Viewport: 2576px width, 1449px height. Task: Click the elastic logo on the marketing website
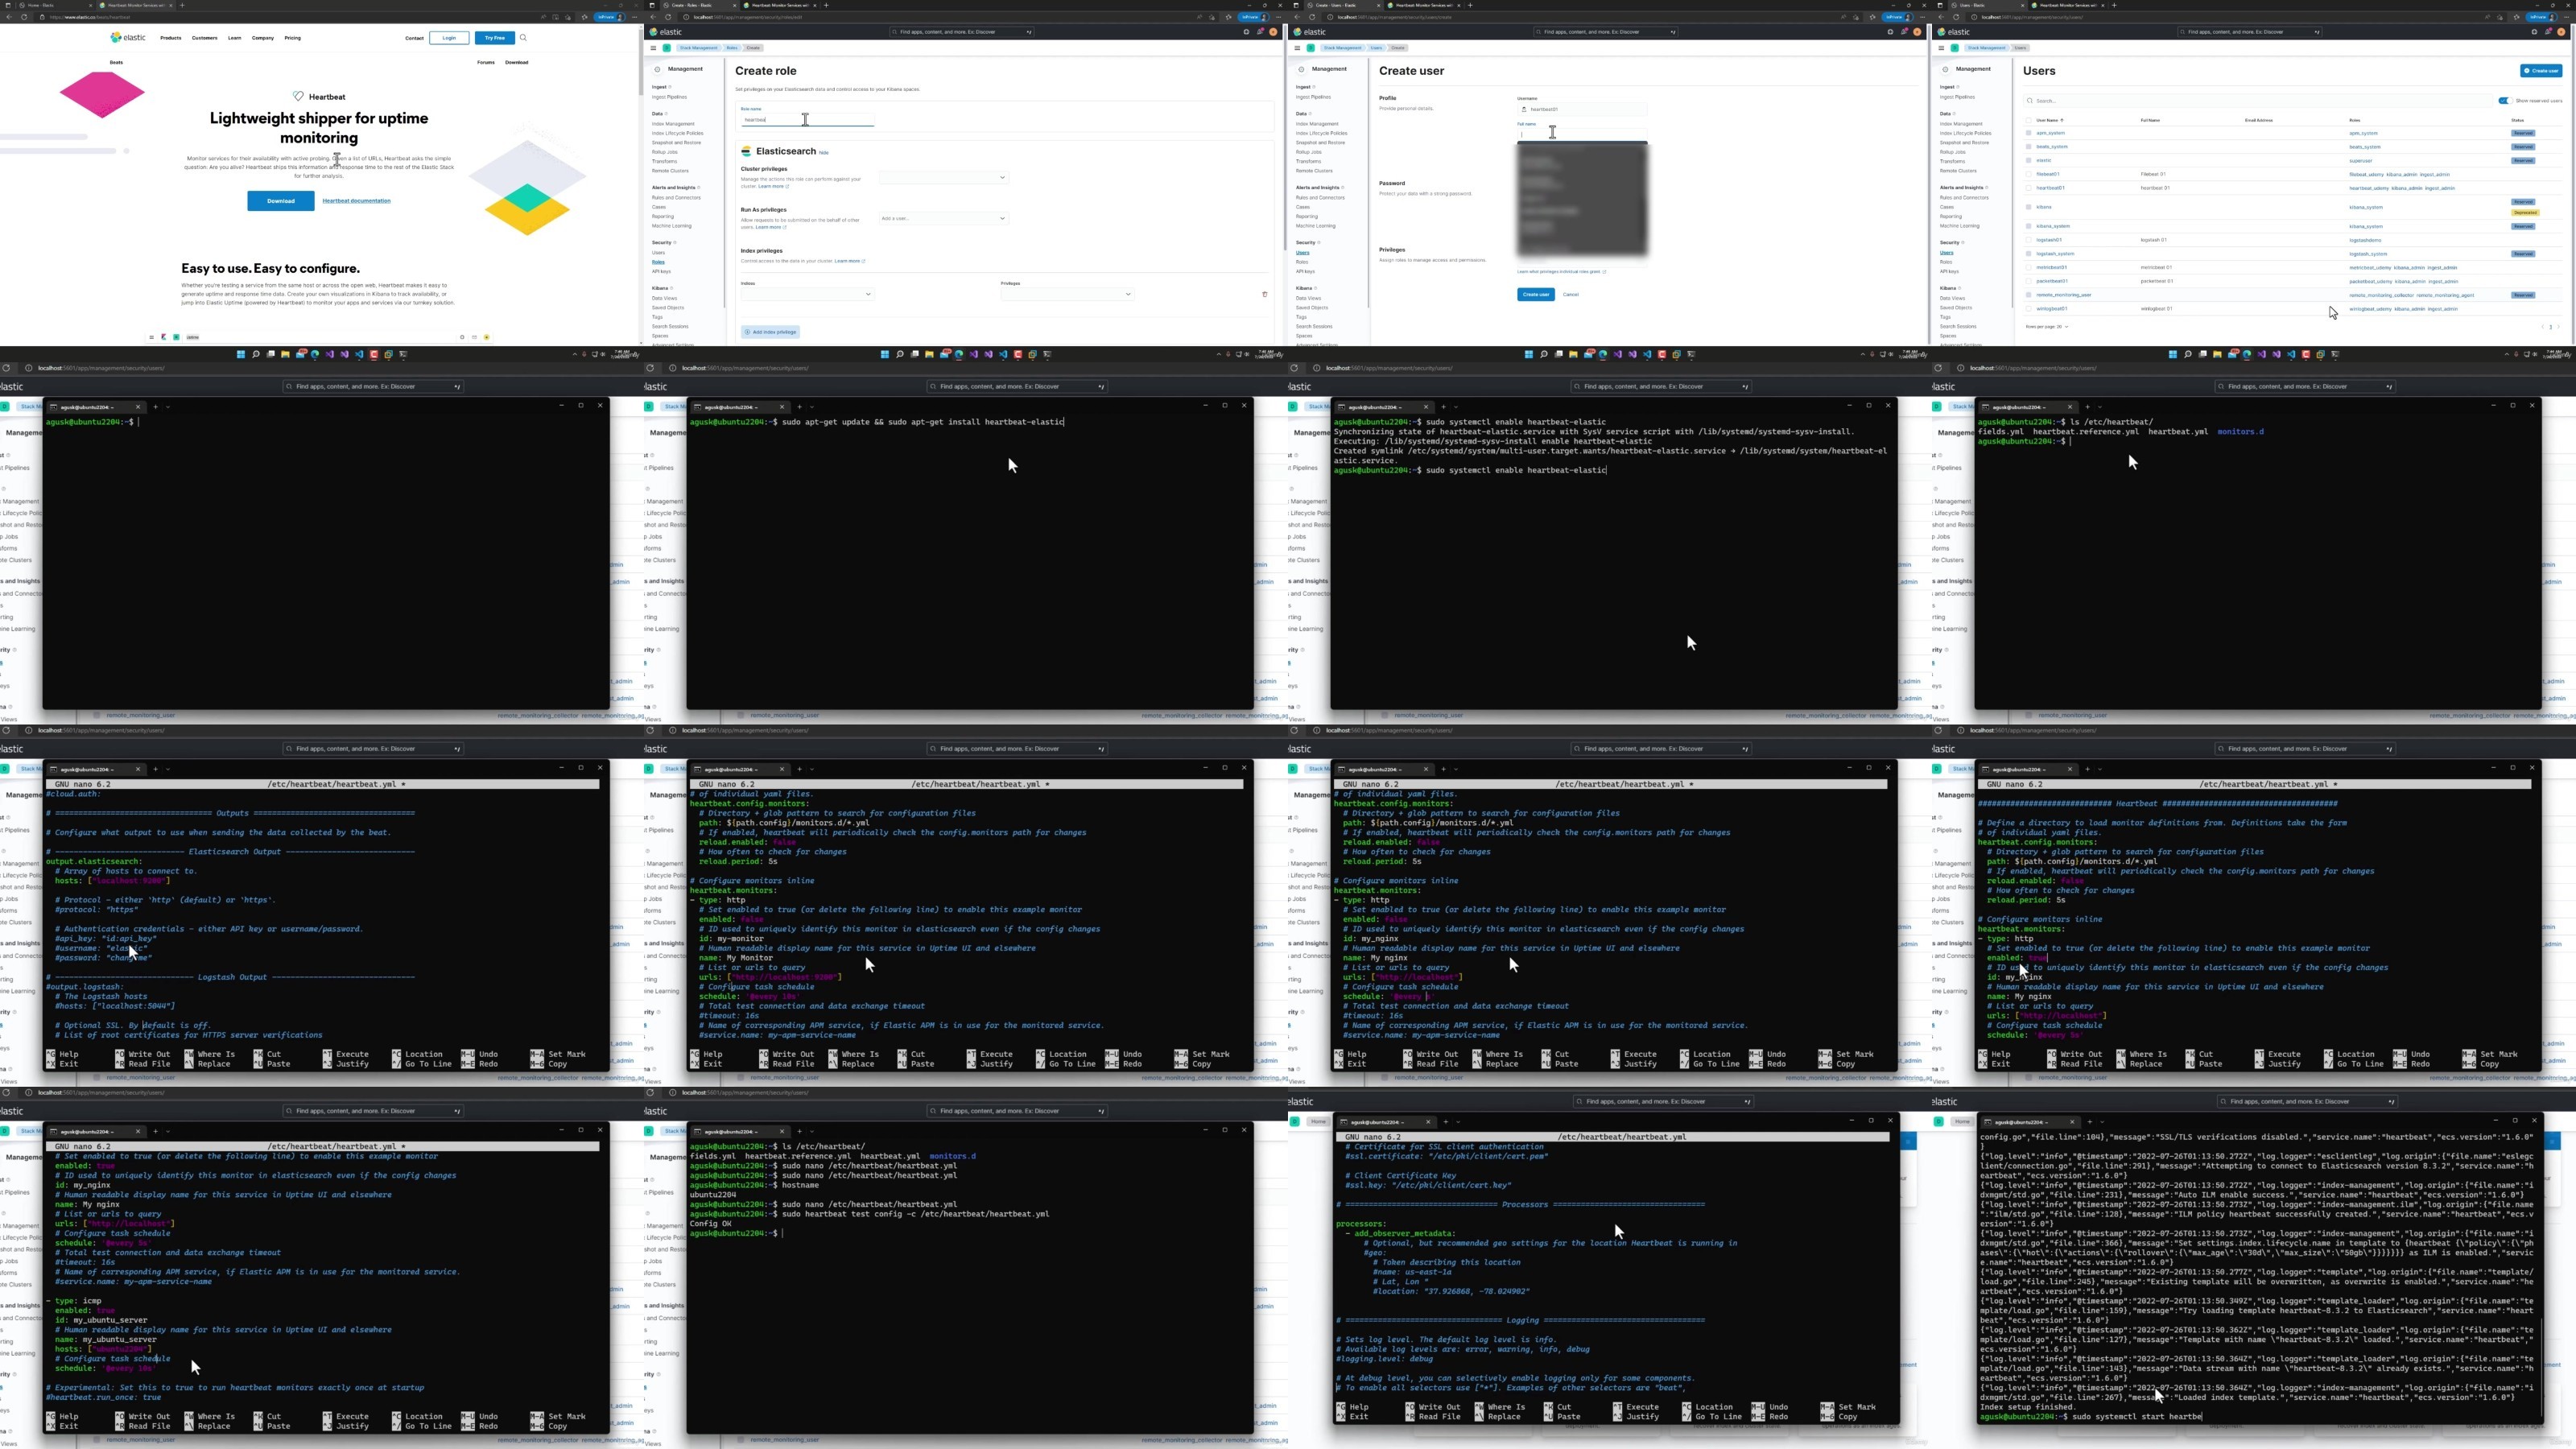(x=128, y=38)
